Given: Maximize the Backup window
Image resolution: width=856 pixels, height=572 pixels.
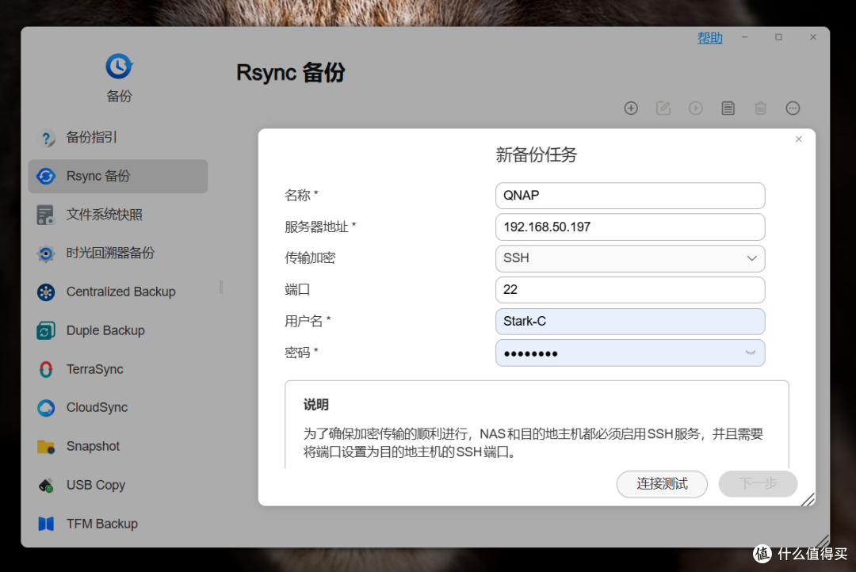Looking at the screenshot, I should click(778, 37).
